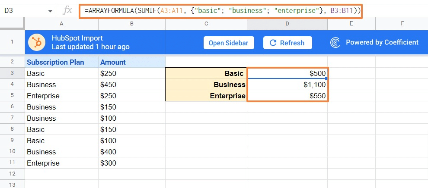Click the Powered by Coefficient text
428x188 pixels.
coord(382,42)
